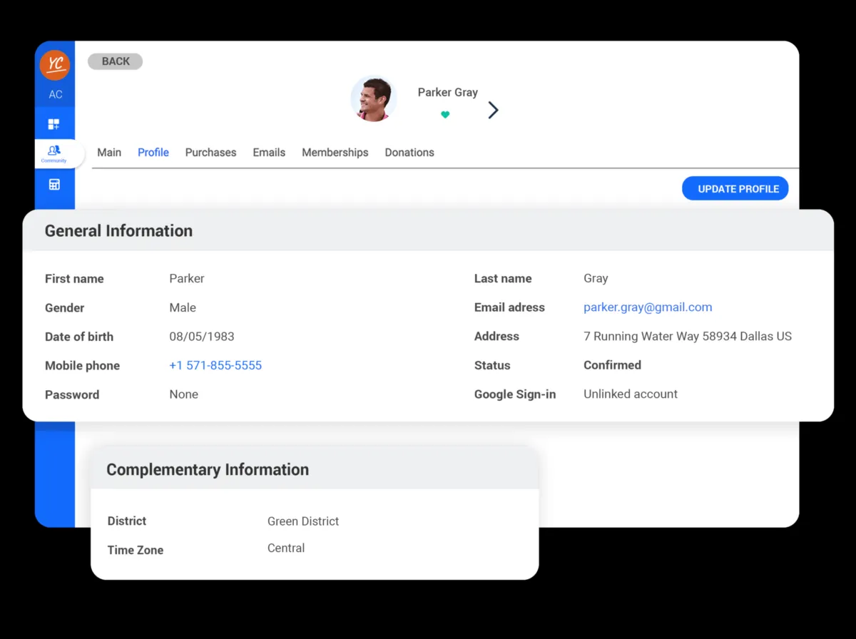Screen dimensions: 856x639
Task: Open the calculator sidebar icon
Action: coord(54,185)
